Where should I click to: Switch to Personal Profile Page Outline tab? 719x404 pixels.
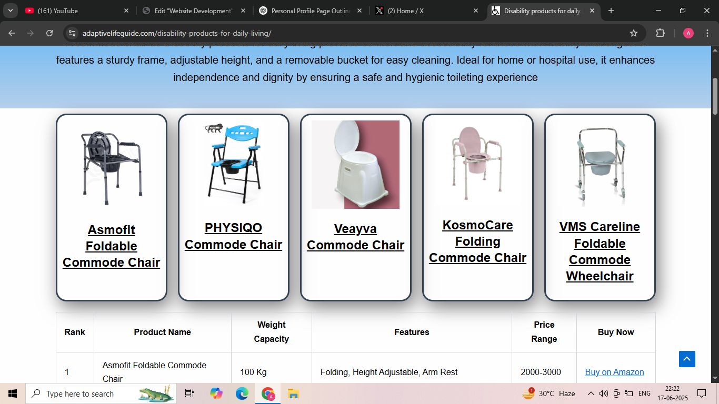(311, 11)
